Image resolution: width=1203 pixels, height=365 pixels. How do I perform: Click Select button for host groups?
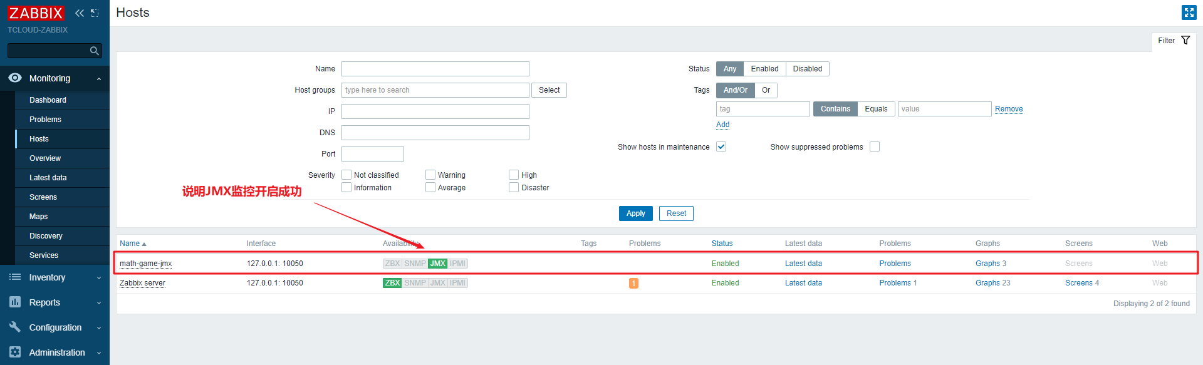(549, 90)
